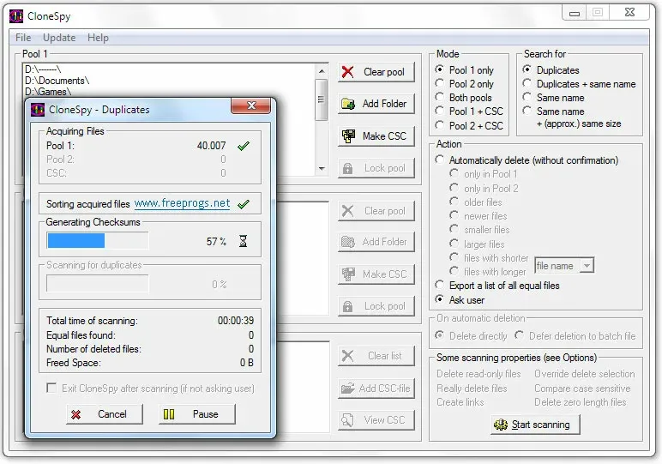Viewport: 662px width, 464px height.
Task: Select the D:\------\ entry in Pool 1
Action: click(x=43, y=69)
